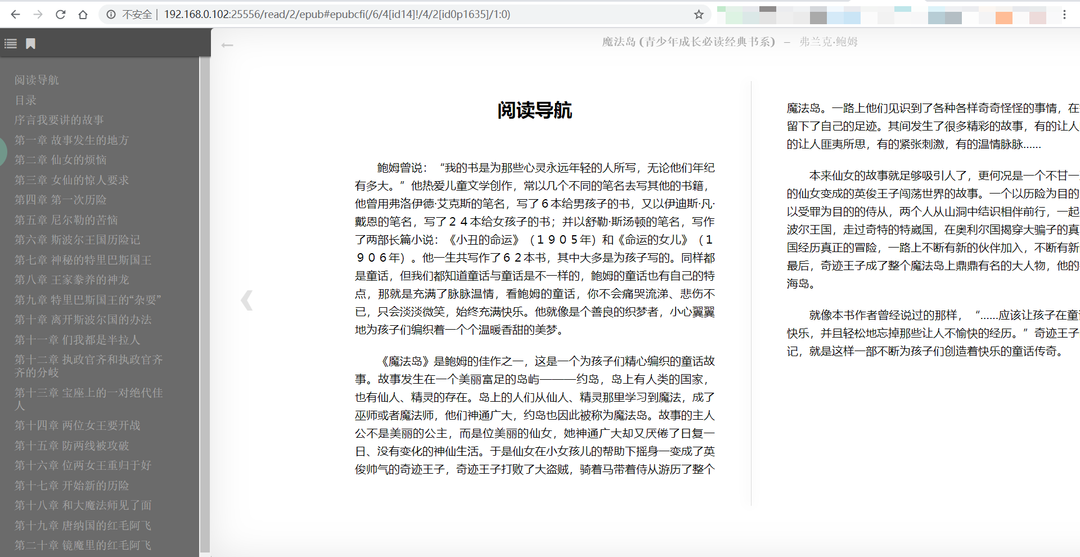Click the browser forward navigation arrow
Viewport: 1080px width, 557px height.
click(38, 15)
